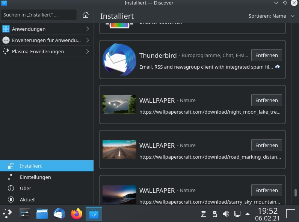Click the home icon beside the search field
Image resolution: width=299 pixels, height=222 pixels.
pyautogui.click(x=86, y=15)
